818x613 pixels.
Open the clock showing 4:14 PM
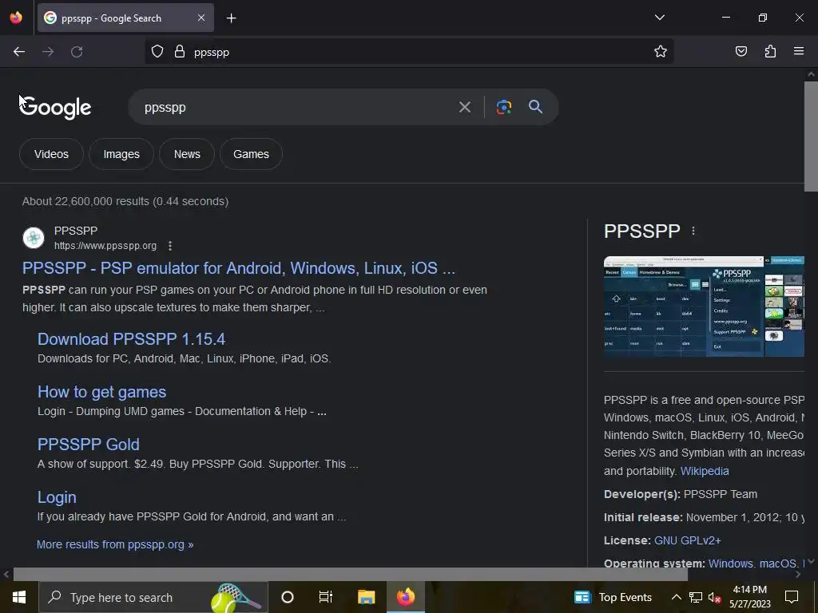(x=749, y=597)
